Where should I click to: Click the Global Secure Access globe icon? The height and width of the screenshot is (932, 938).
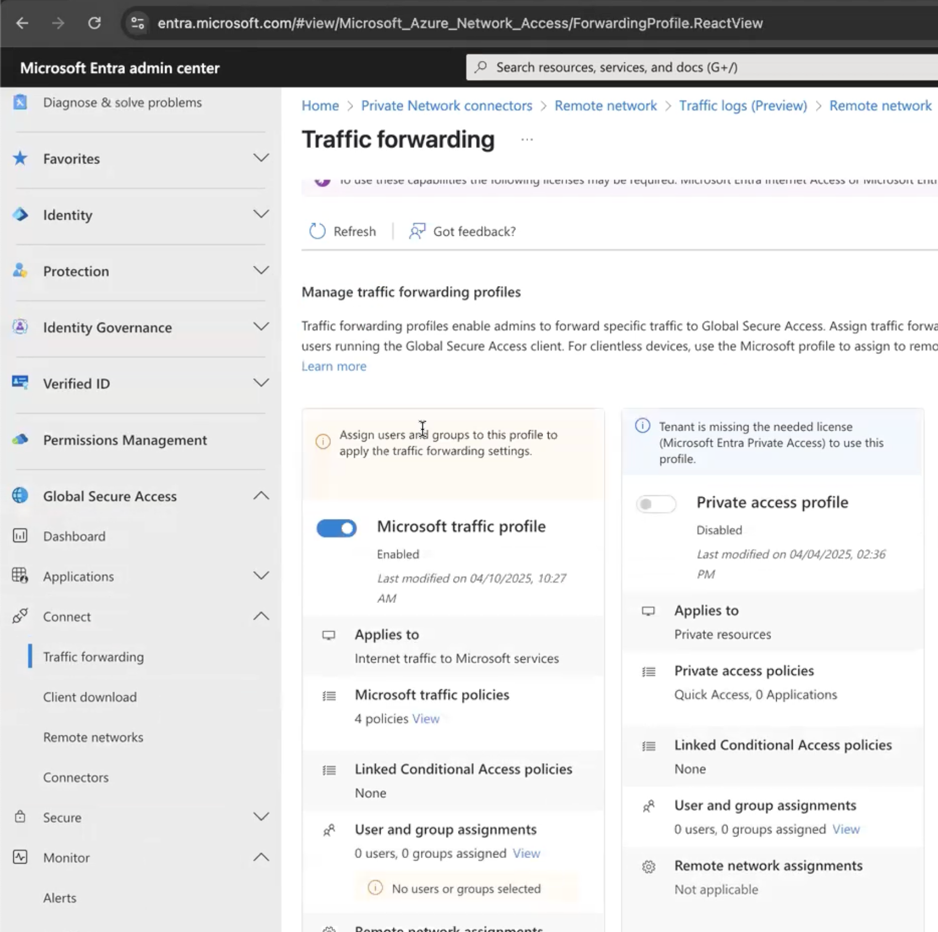pos(20,496)
